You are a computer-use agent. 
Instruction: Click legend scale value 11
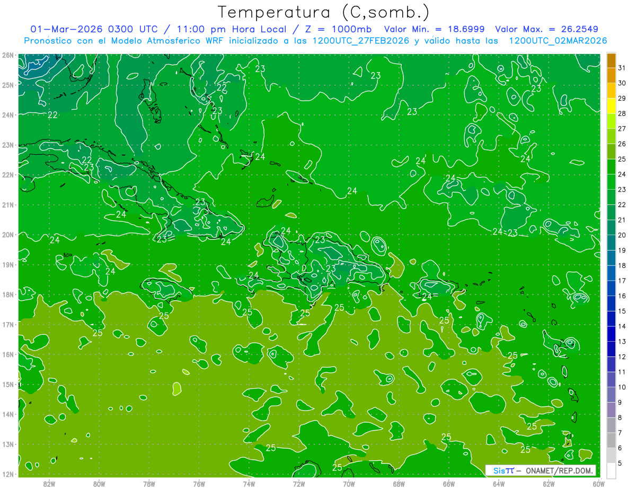click(622, 372)
